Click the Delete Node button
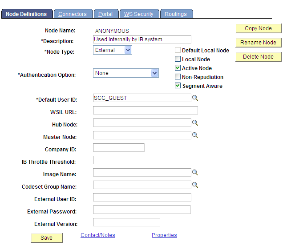This screenshot has height=245, width=291. point(259,57)
